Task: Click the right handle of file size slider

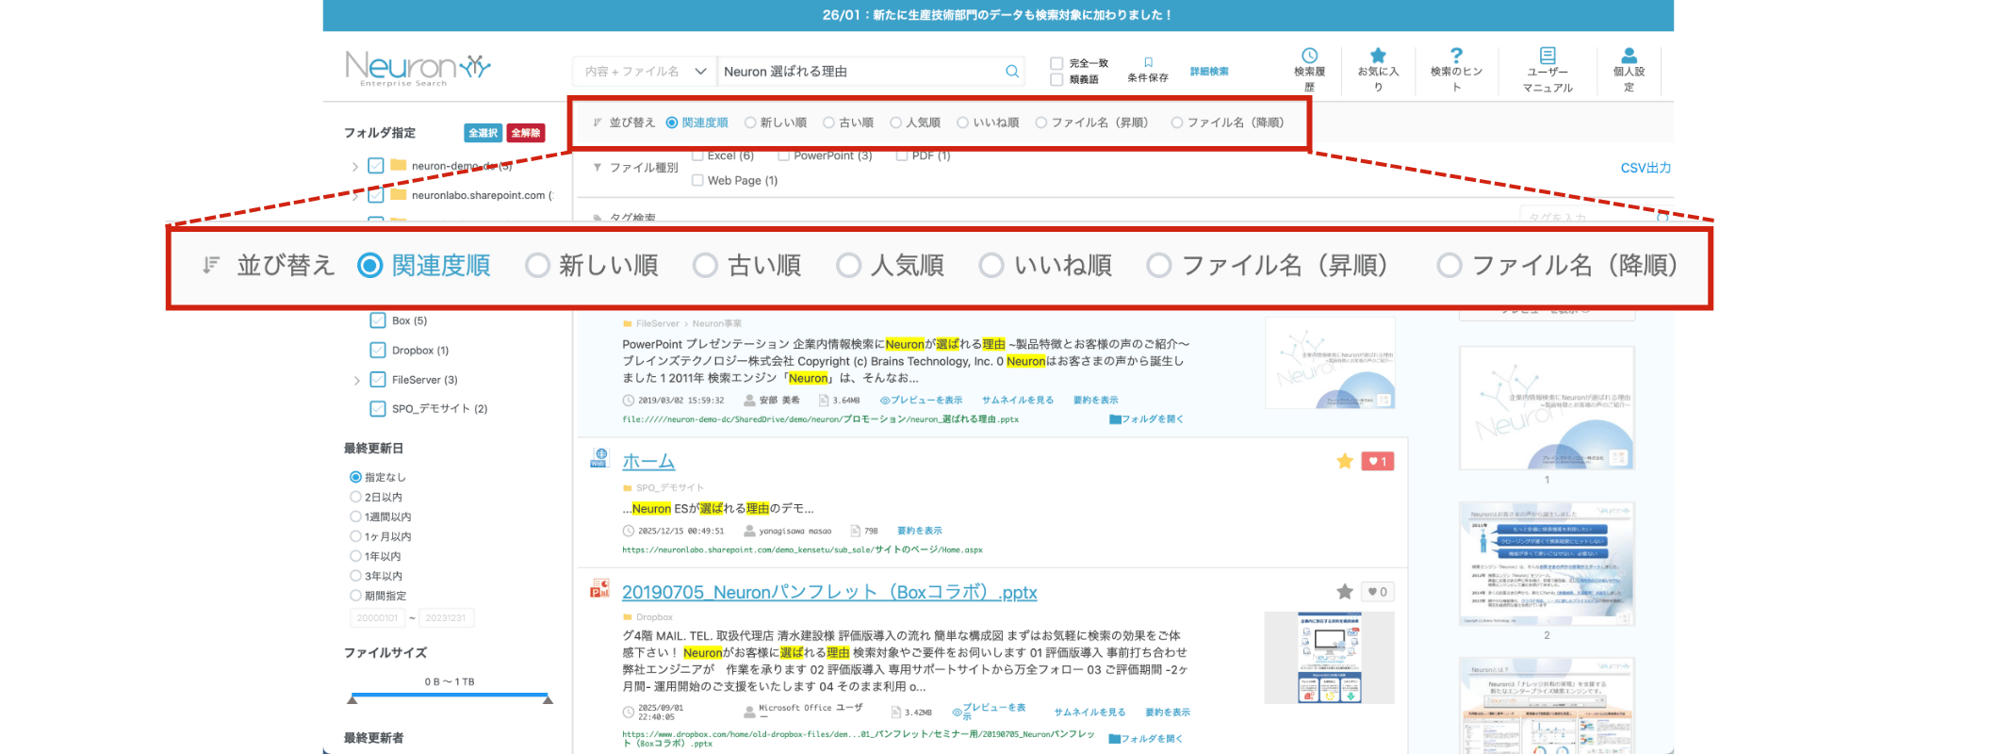Action: click(x=548, y=700)
